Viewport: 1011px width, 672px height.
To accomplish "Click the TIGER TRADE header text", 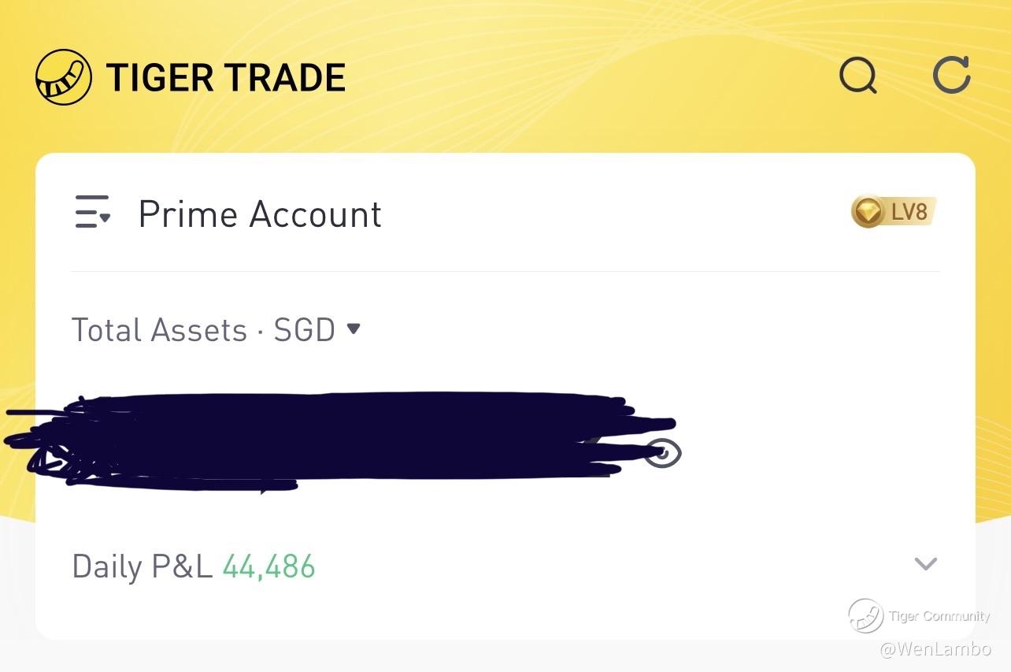I will click(x=226, y=78).
